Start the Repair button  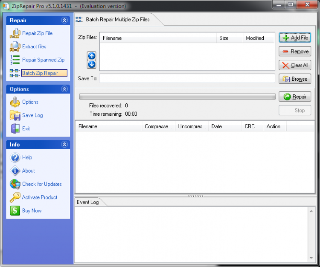point(295,97)
